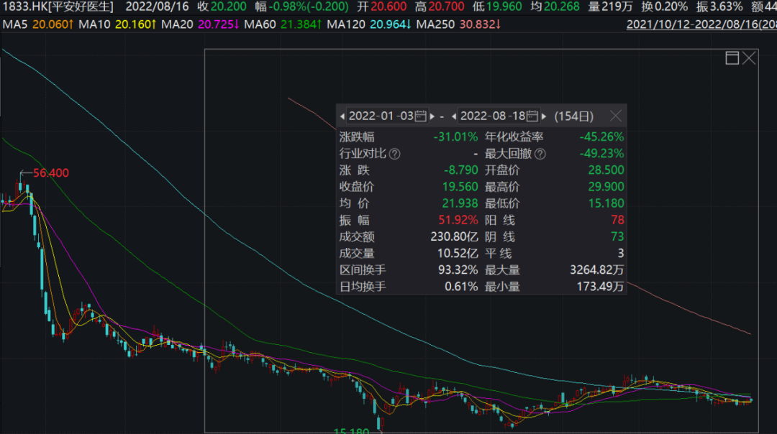This screenshot has width=777, height=434.
Task: Select 收盘价 value 19.560
Action: pos(460,187)
